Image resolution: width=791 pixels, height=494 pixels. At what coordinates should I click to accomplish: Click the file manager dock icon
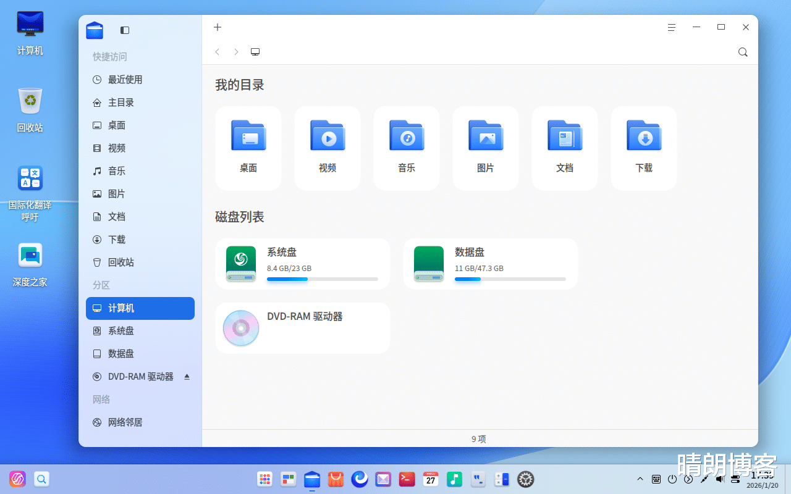pos(312,479)
